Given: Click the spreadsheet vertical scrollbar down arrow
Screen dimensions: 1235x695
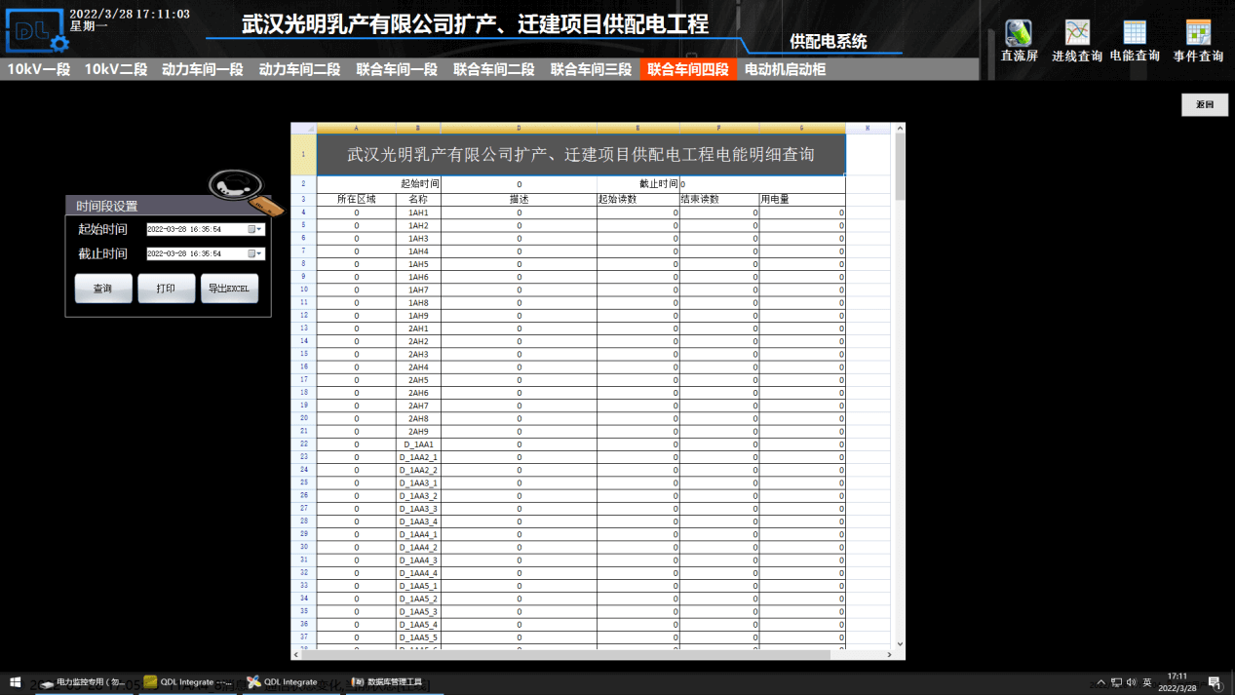Looking at the screenshot, I should [900, 644].
